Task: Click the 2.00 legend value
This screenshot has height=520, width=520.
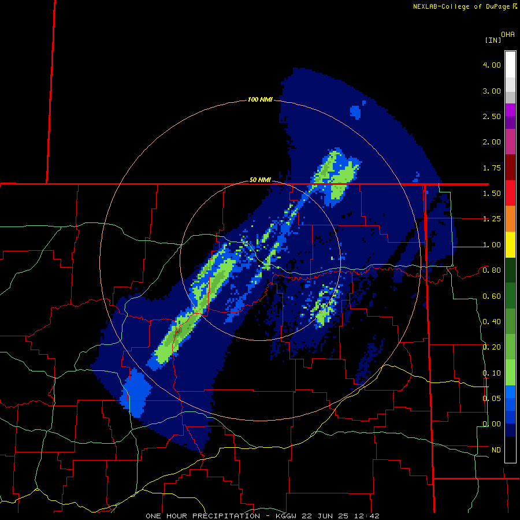Action: tap(492, 142)
